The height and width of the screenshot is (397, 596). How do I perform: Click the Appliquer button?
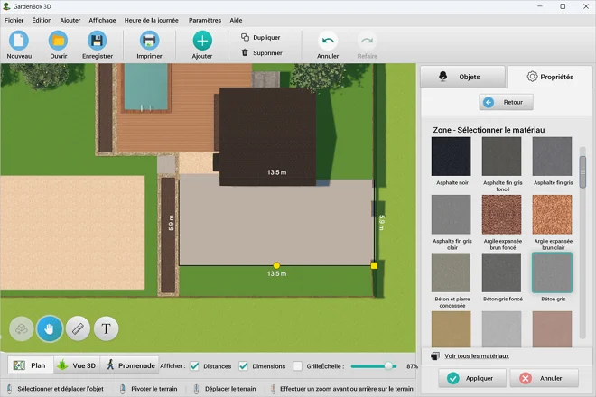(x=471, y=378)
